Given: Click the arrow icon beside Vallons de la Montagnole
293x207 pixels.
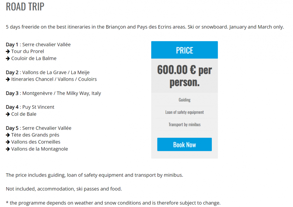Looking at the screenshot, I should tap(8, 149).
